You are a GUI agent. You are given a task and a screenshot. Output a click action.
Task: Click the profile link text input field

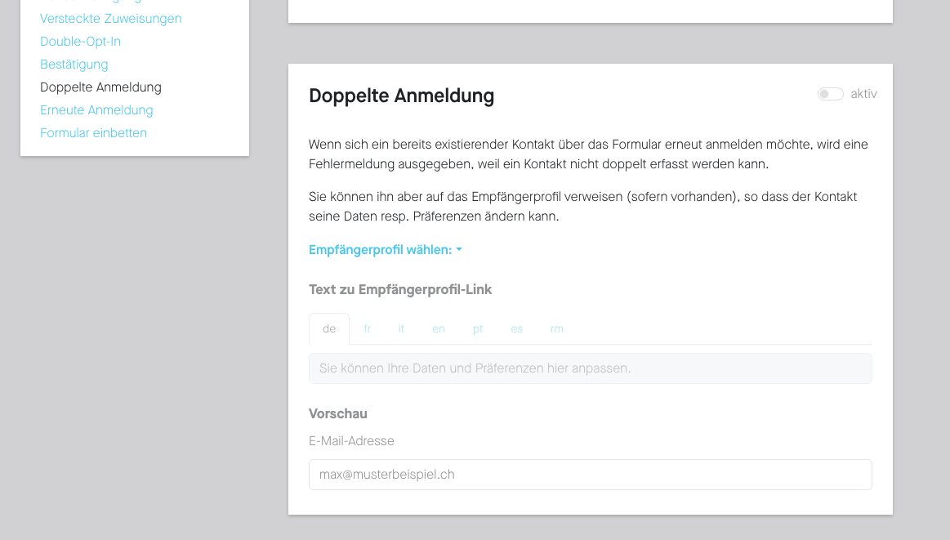point(590,368)
